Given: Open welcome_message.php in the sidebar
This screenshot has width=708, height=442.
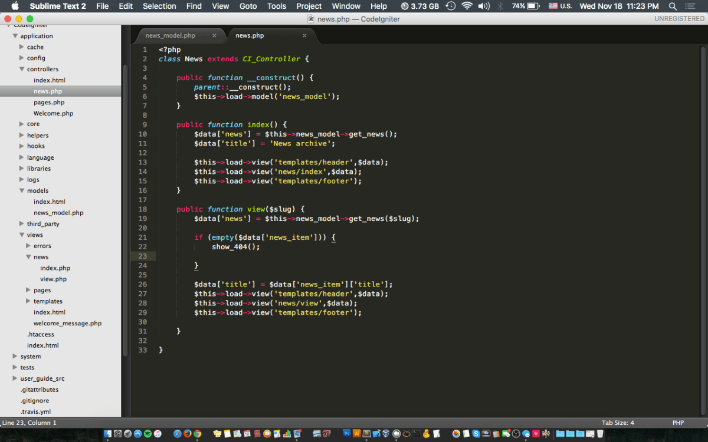Looking at the screenshot, I should tap(67, 323).
